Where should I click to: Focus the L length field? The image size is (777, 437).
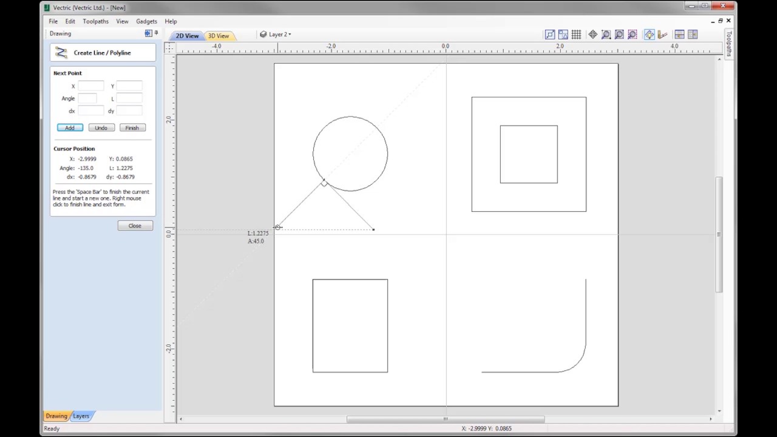coord(129,98)
